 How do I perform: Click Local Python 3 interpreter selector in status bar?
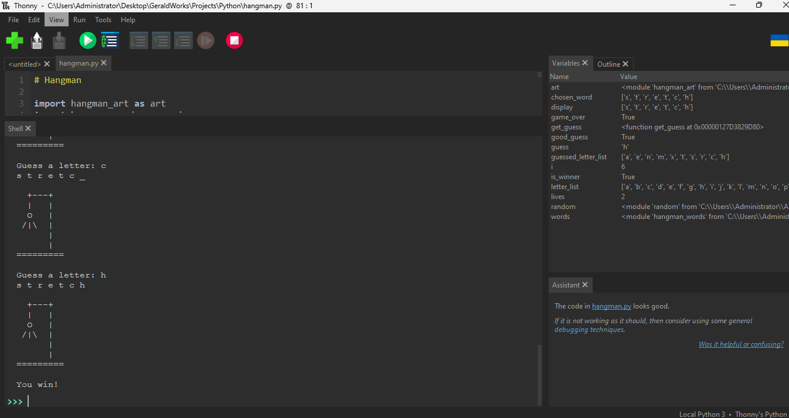702,414
